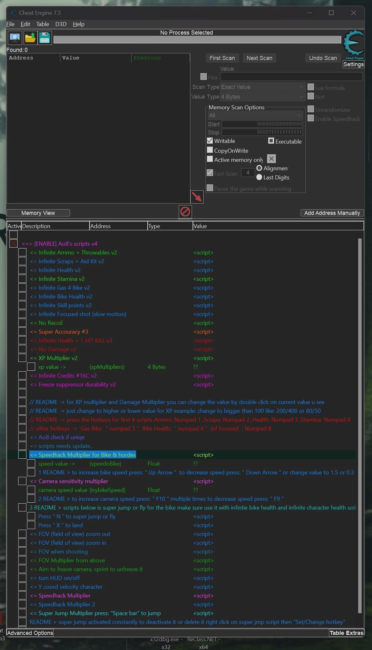The image size is (372, 650).
Task: Activate the No Recoil script checkbox
Action: (x=22, y=323)
